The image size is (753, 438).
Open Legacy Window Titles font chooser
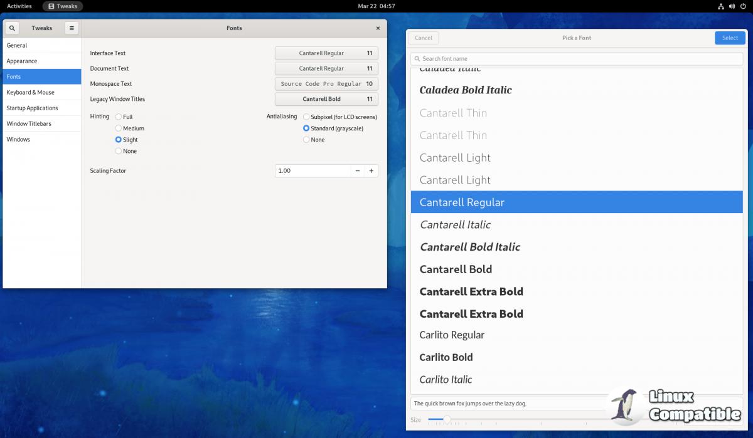[x=326, y=99]
